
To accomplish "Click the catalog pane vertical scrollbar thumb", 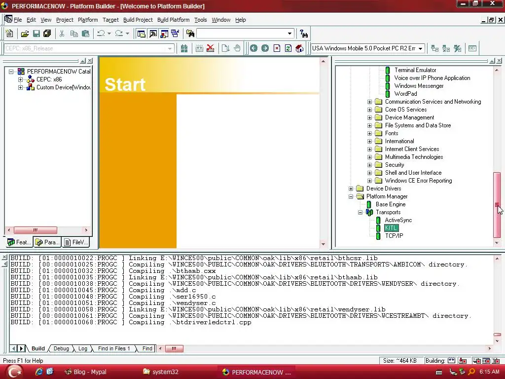I will point(497,205).
